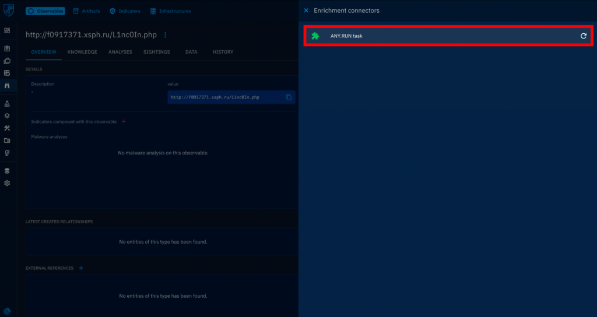Add a new external reference

tap(81, 268)
